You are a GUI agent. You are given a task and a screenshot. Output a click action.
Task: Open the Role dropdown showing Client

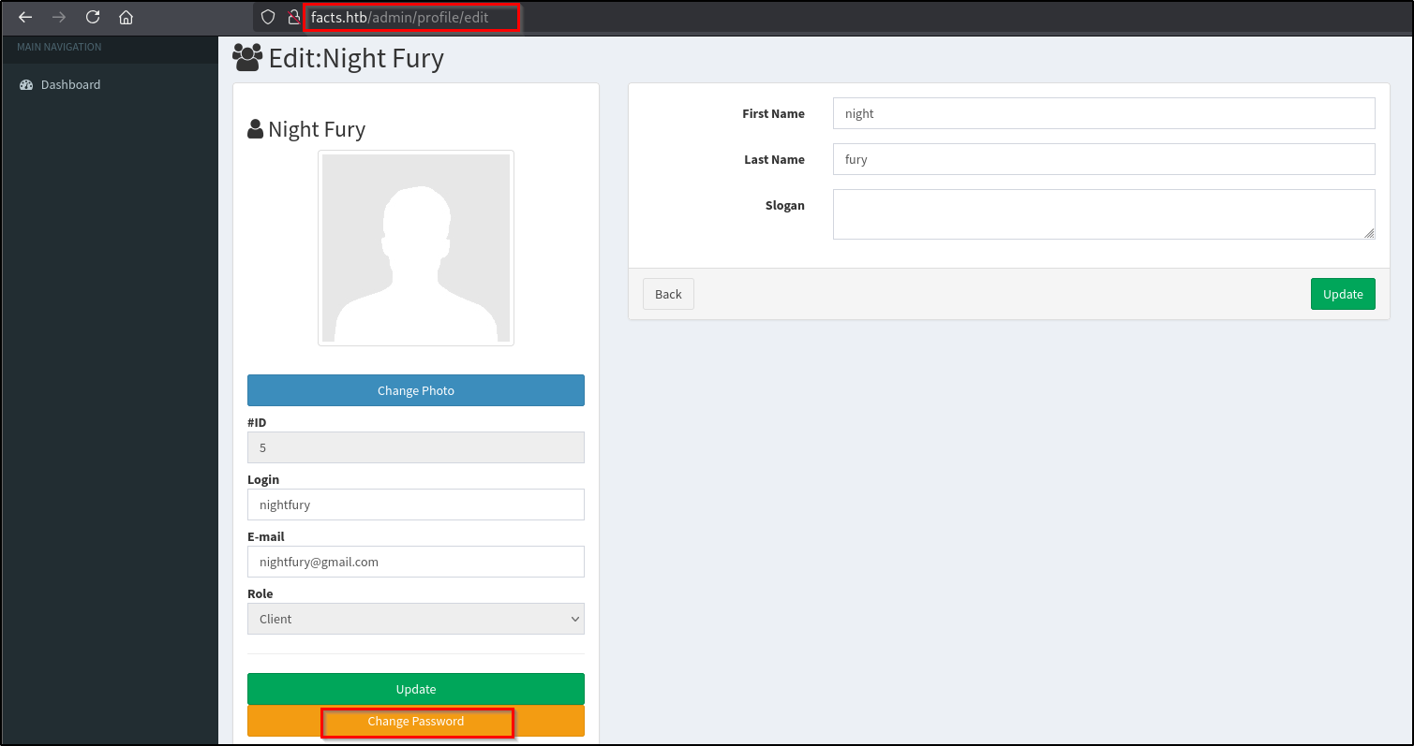(416, 619)
